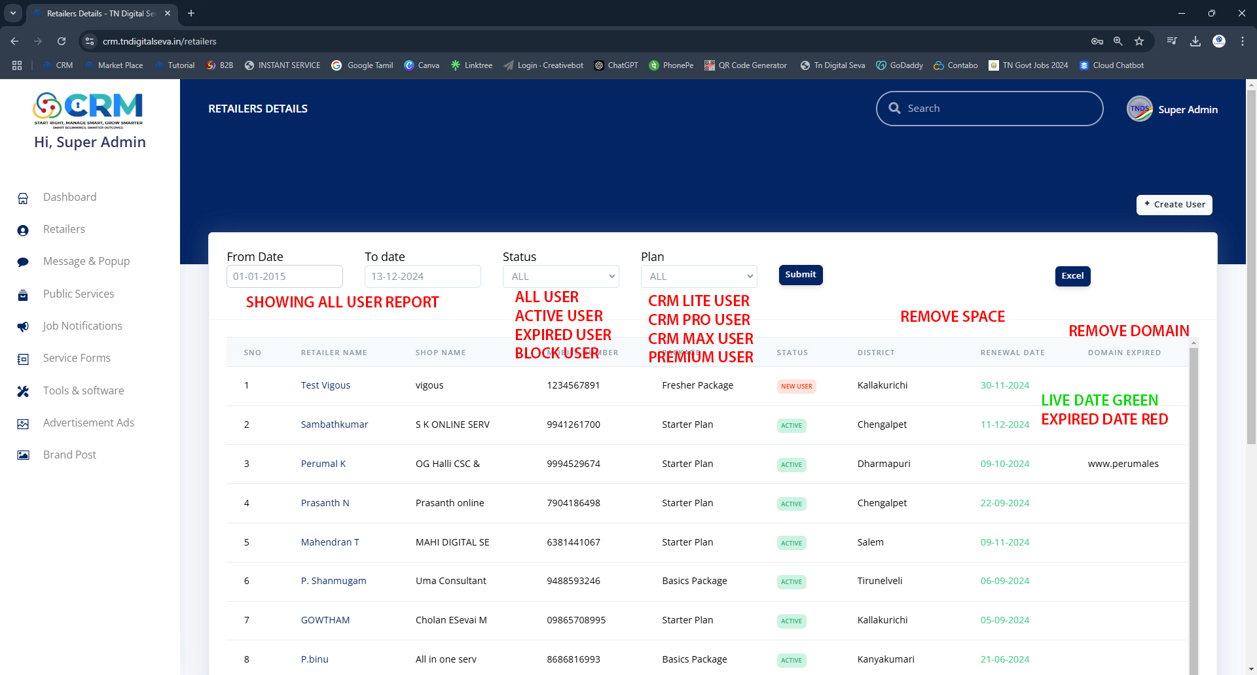Reload the page using refresh icon
Image resolution: width=1257 pixels, height=675 pixels.
click(62, 41)
